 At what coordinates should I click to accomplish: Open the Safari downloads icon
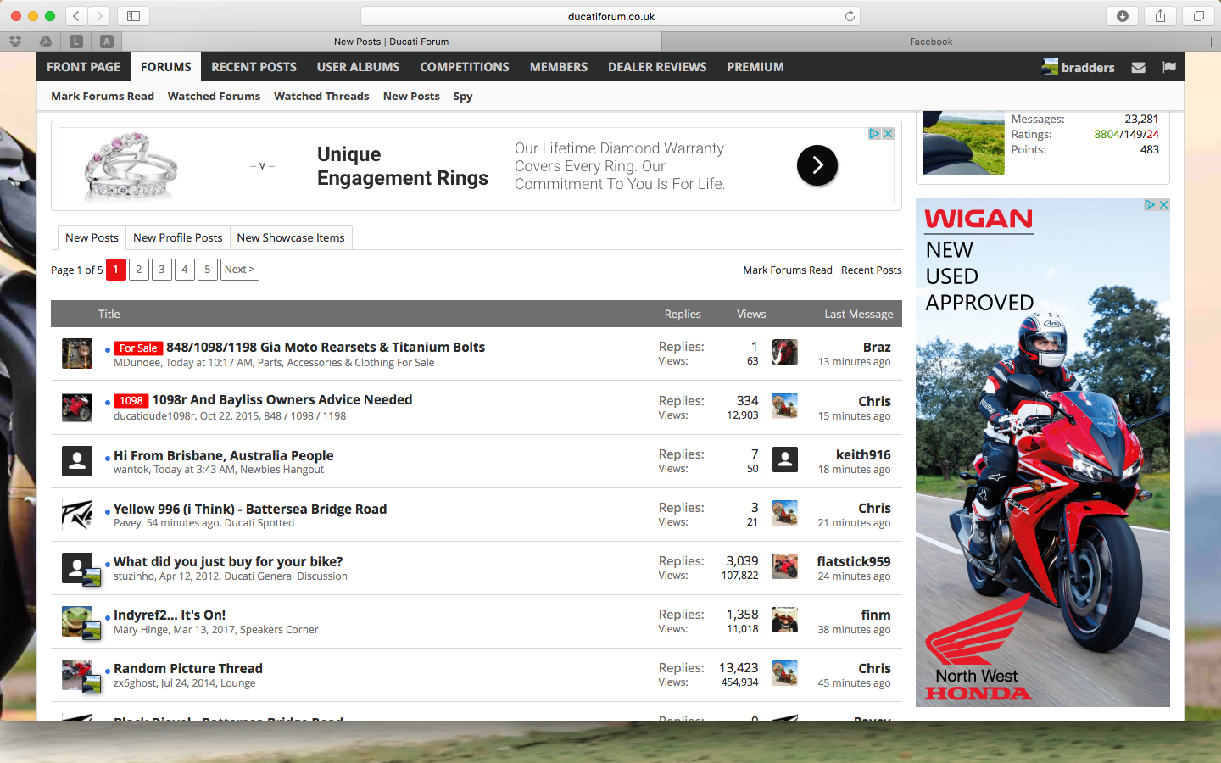1122,15
